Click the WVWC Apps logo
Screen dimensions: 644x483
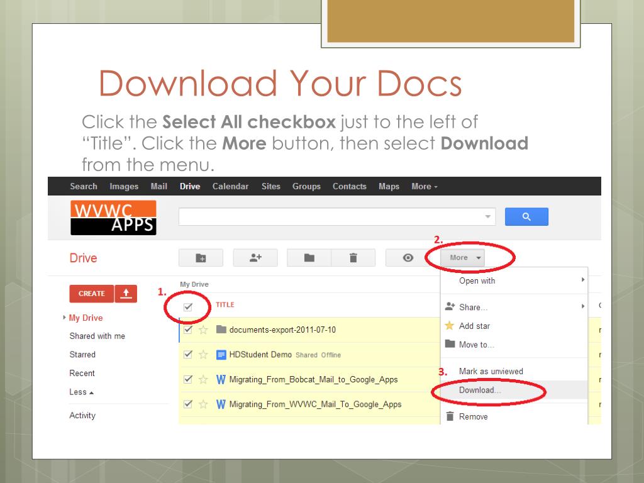[x=113, y=218]
